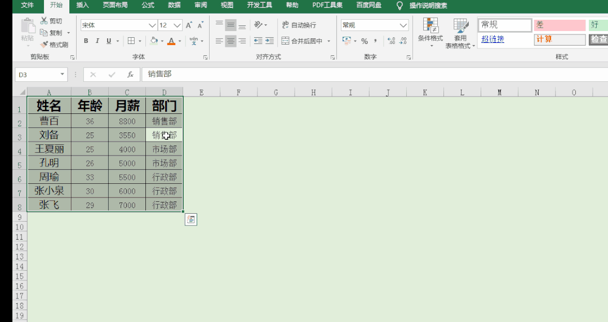The image size is (608, 322).
Task: Click the formula bar showing 销售部
Action: coord(375,74)
